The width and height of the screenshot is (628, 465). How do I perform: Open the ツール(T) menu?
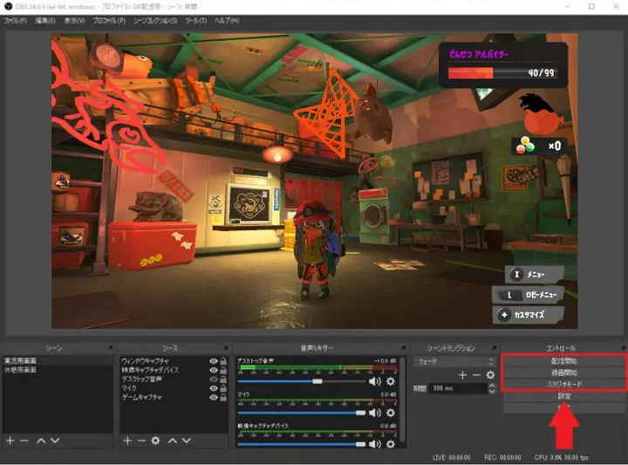click(196, 21)
